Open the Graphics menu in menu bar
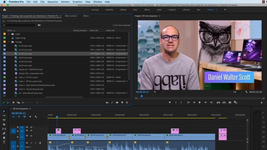Screen dimensions: 267x150 pos(77,2)
